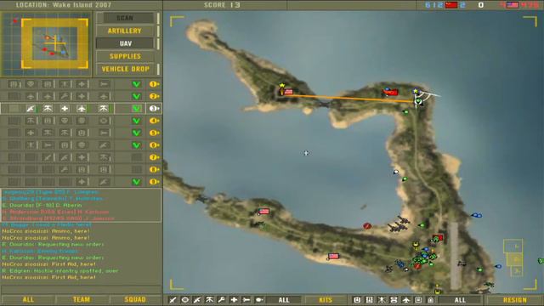Expand squad 9 number button

(x=155, y=182)
